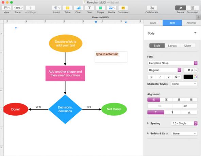Select the Layout sub-tab
The height and width of the screenshot is (156, 201).
172,46
